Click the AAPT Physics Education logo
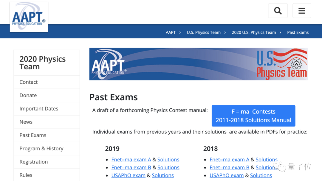322x181 pixels. [29, 17]
